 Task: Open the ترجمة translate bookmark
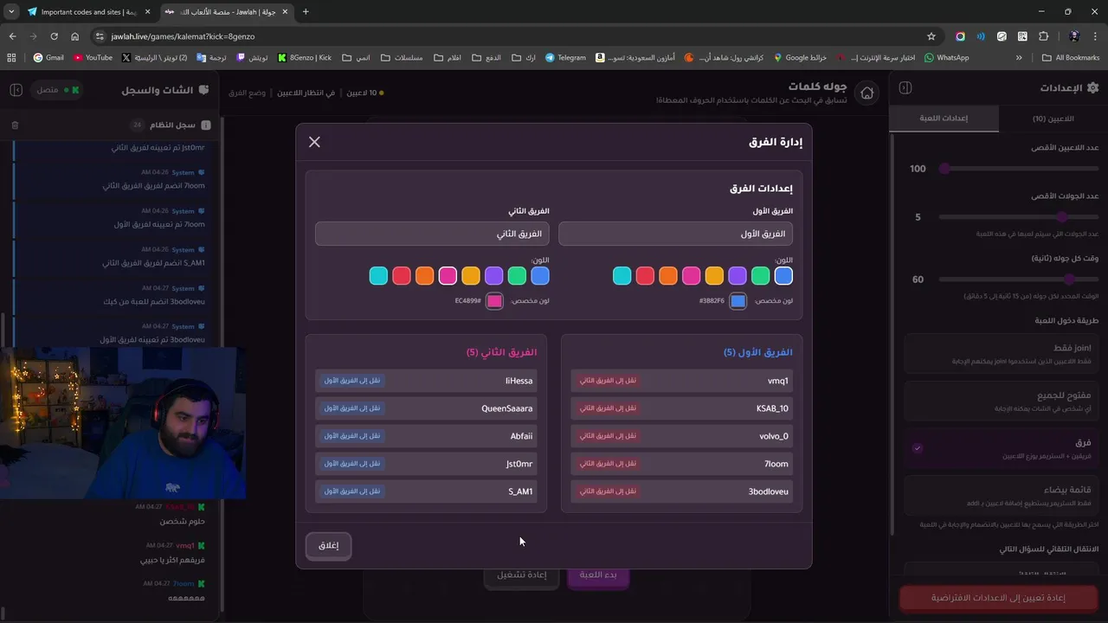[211, 58]
